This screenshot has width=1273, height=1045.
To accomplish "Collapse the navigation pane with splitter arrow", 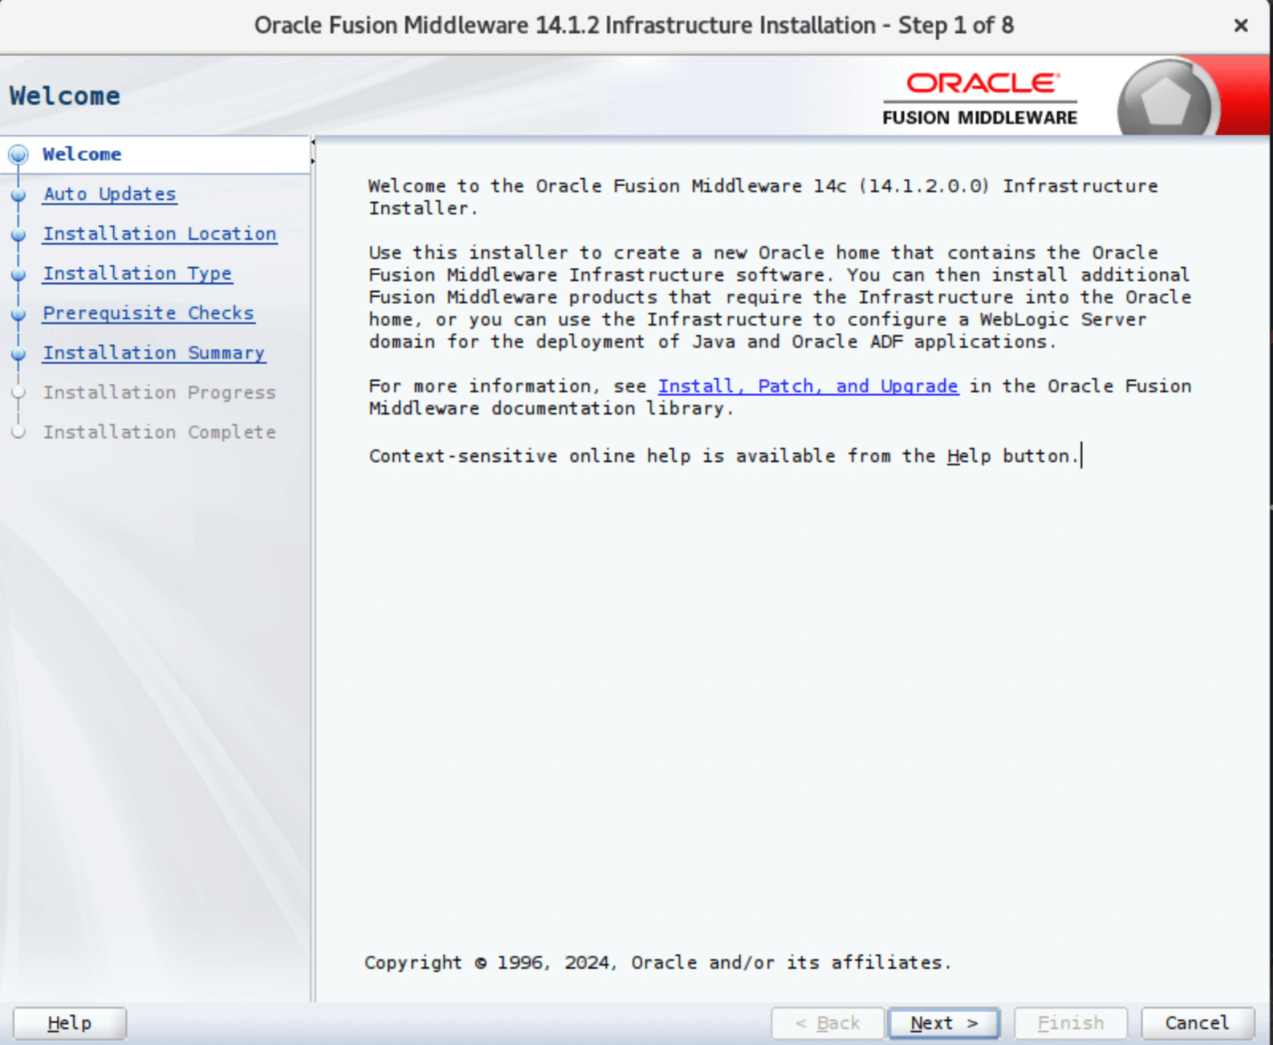I will point(313,144).
